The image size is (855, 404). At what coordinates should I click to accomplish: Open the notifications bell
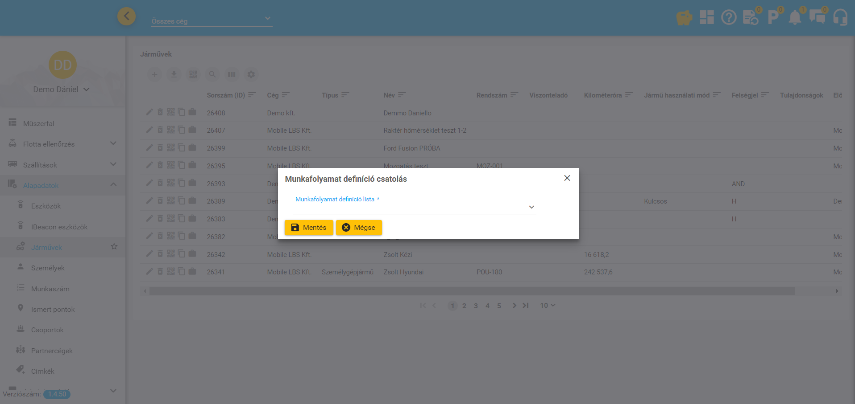pos(795,18)
